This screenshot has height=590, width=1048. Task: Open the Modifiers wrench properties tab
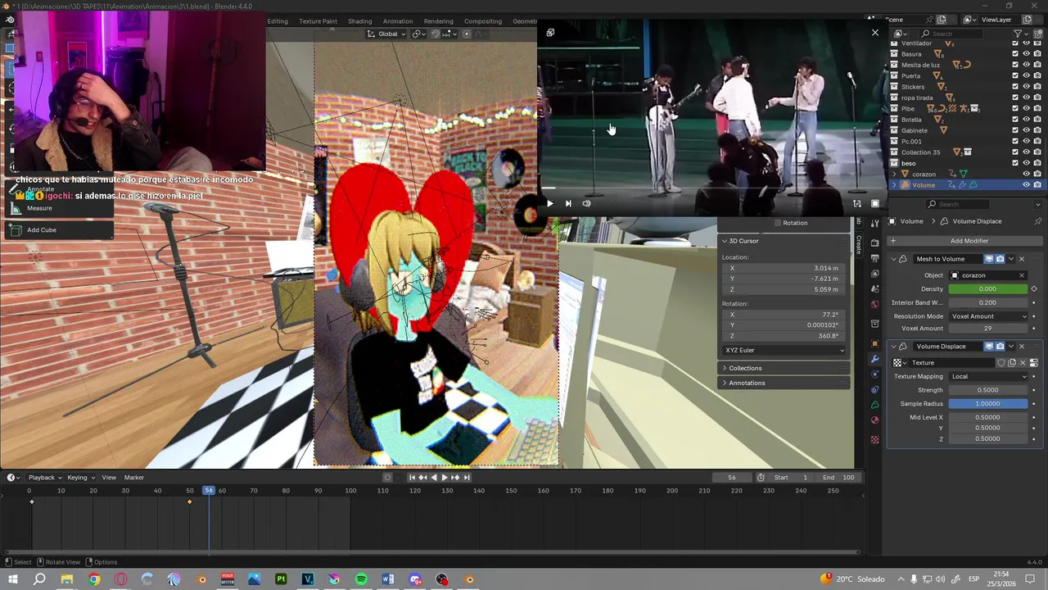(874, 359)
